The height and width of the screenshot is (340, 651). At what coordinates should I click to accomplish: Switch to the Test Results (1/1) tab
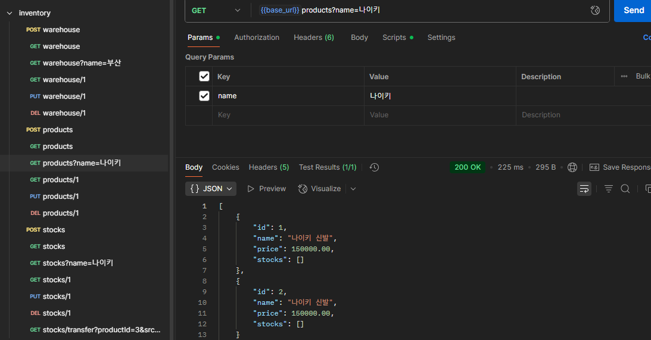point(328,167)
